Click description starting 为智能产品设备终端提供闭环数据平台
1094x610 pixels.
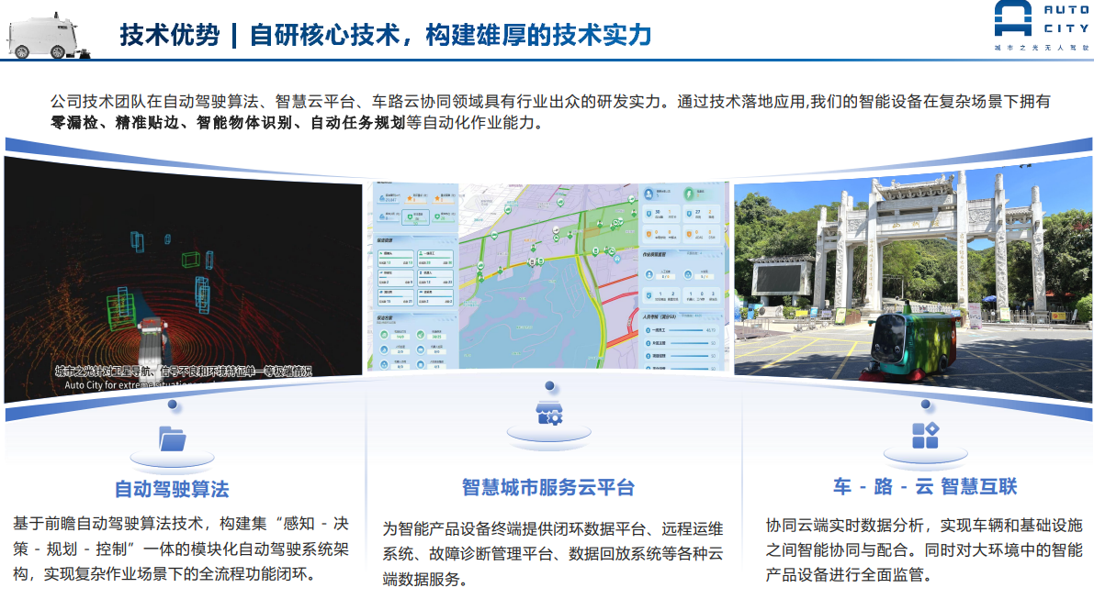coord(553,553)
